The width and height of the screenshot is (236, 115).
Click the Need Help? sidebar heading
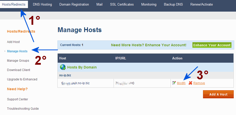point(17,89)
